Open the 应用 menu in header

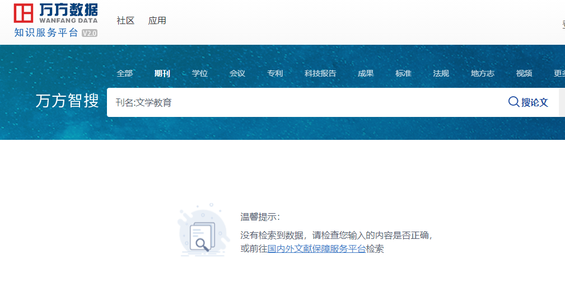[x=157, y=21]
